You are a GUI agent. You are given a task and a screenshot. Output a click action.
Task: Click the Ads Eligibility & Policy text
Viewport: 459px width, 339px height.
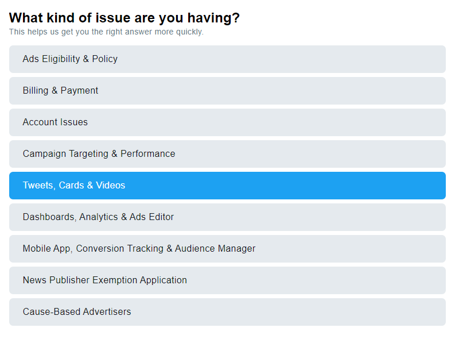70,59
